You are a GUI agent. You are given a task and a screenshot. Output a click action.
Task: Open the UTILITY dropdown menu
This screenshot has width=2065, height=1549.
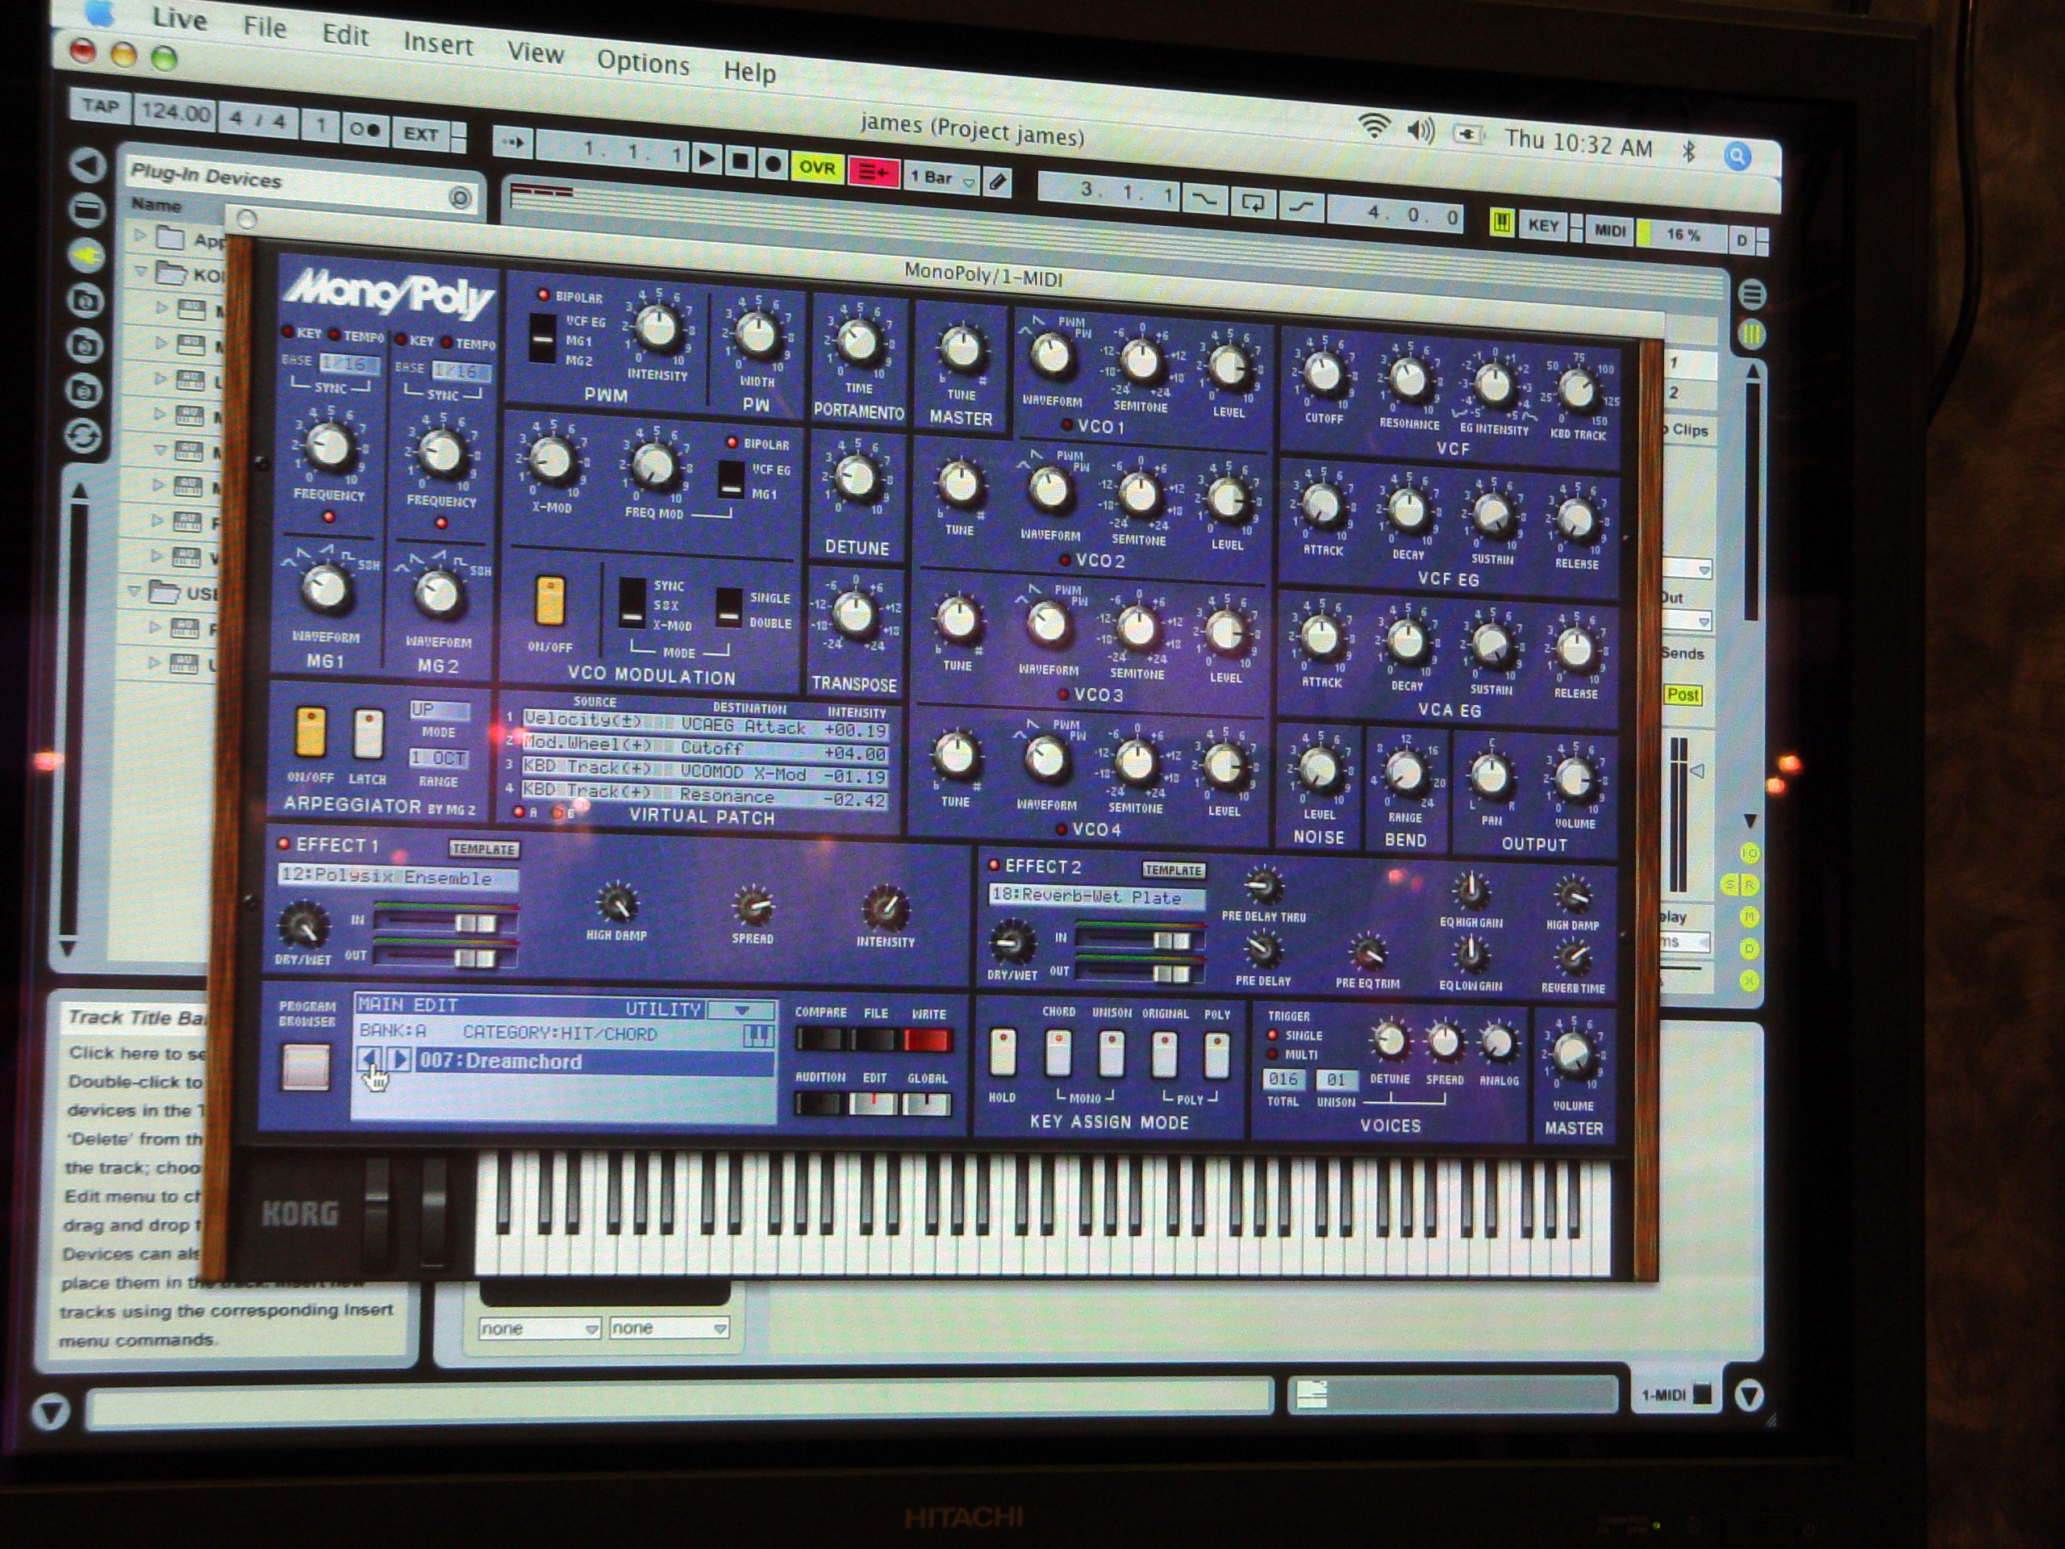point(741,1009)
